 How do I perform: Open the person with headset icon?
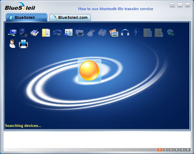(12, 44)
